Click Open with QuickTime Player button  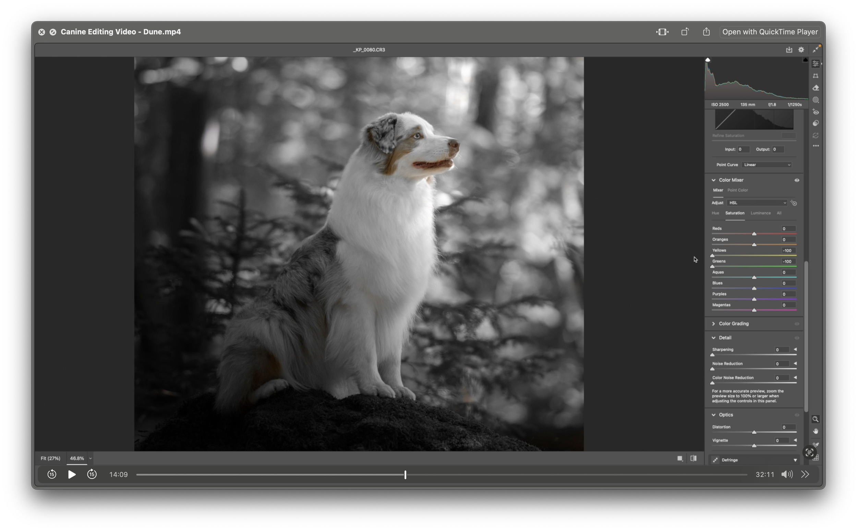[x=770, y=32]
